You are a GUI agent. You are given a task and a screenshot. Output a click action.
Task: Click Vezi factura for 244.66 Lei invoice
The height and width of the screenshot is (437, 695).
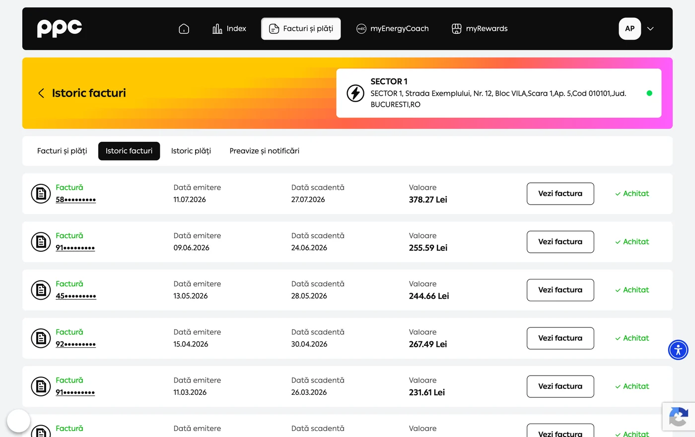[560, 290]
